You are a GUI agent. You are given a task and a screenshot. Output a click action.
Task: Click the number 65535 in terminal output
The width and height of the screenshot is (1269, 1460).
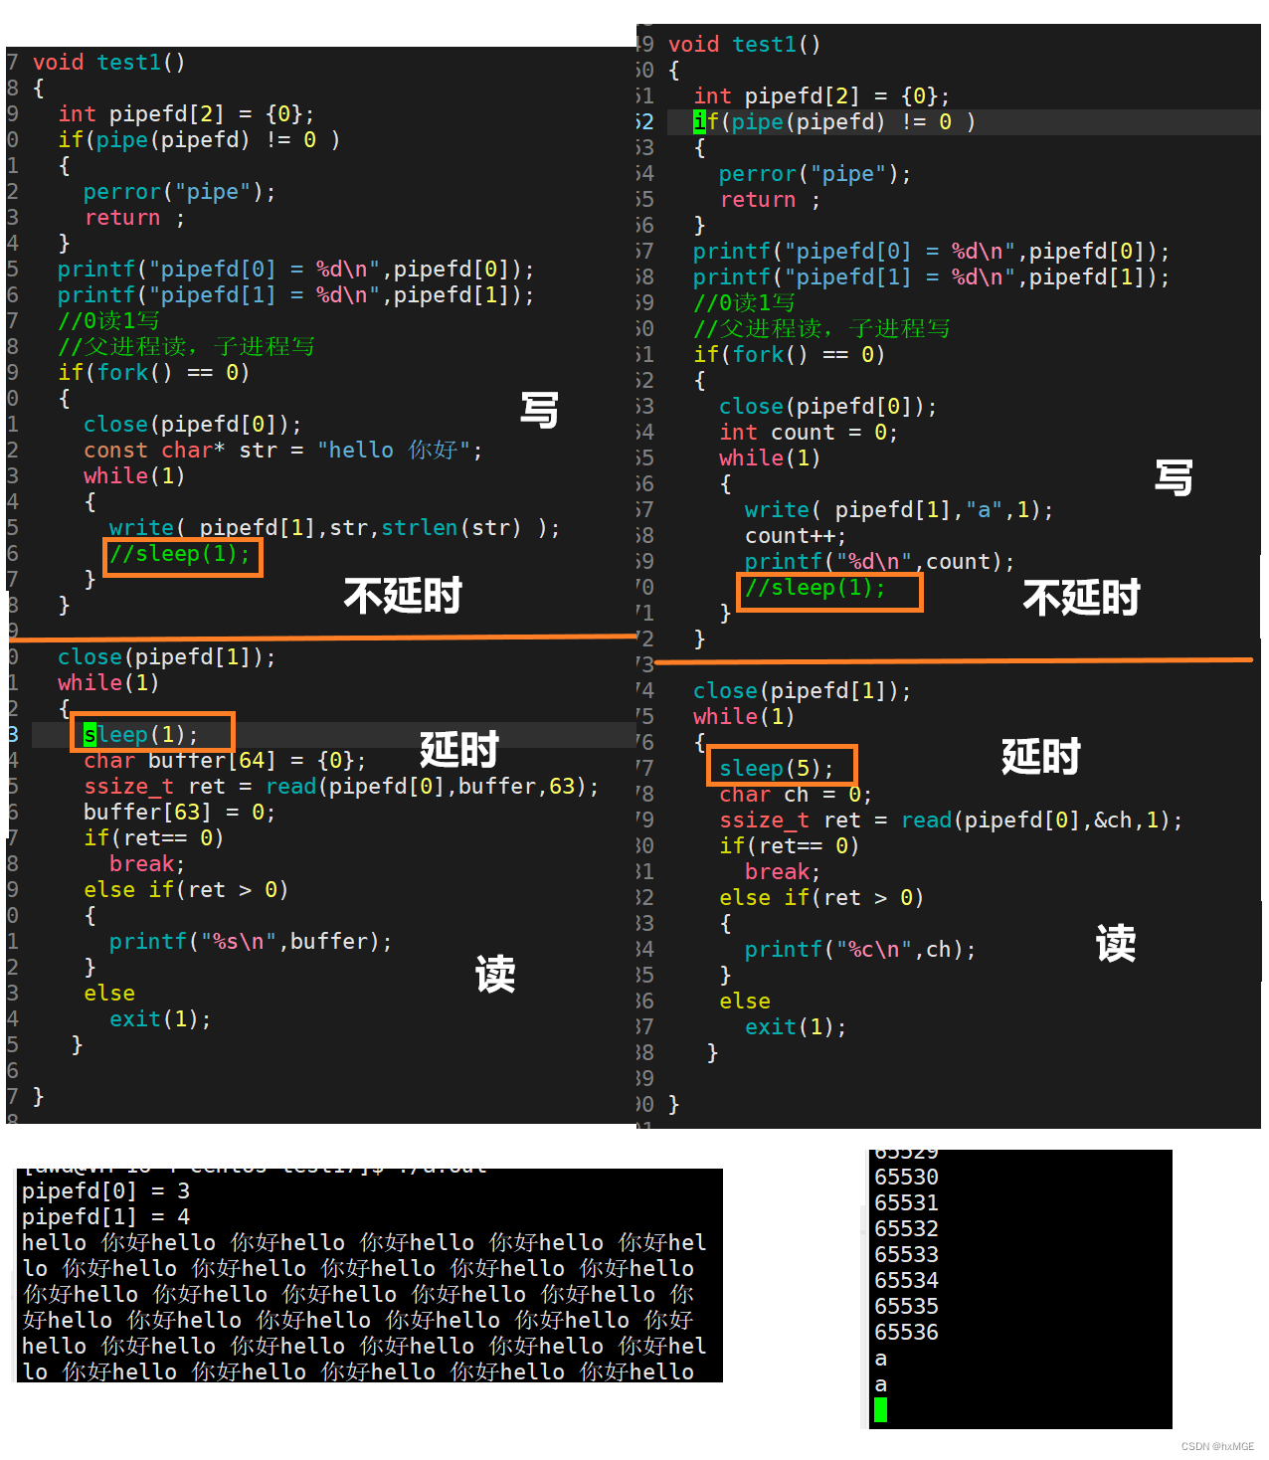pos(906,1307)
